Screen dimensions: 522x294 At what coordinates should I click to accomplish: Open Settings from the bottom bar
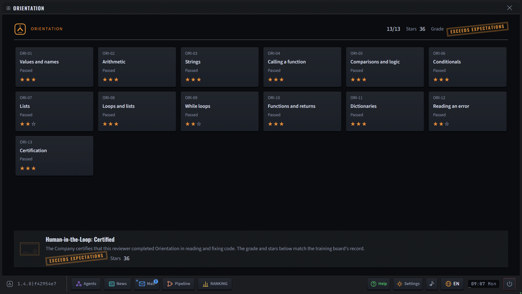point(408,284)
